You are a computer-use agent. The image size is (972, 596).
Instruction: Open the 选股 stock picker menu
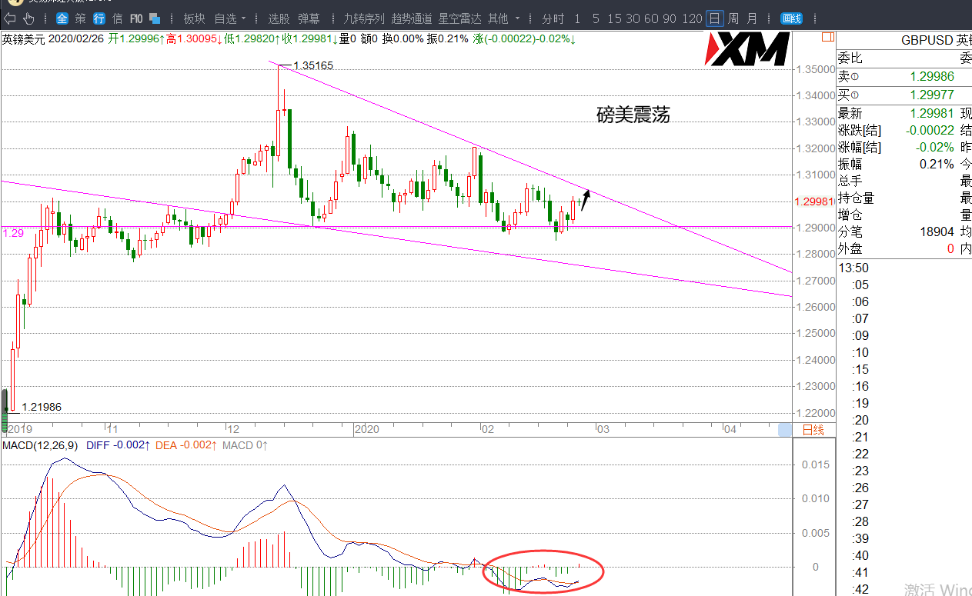click(279, 18)
